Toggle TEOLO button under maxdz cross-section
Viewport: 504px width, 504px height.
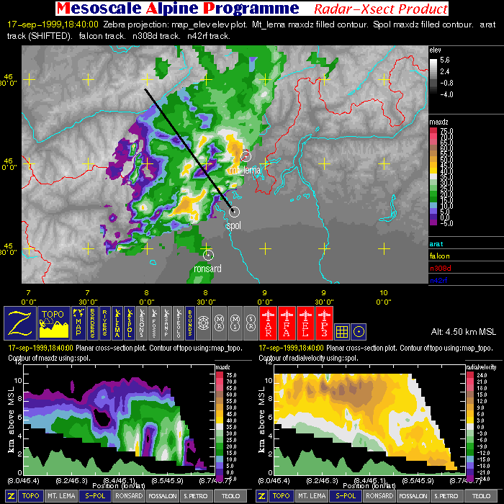pos(230,495)
